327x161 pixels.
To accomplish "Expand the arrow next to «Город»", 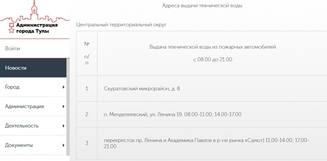I will pos(63,87).
